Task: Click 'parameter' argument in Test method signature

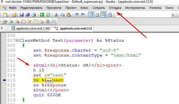Action: tap(78, 41)
